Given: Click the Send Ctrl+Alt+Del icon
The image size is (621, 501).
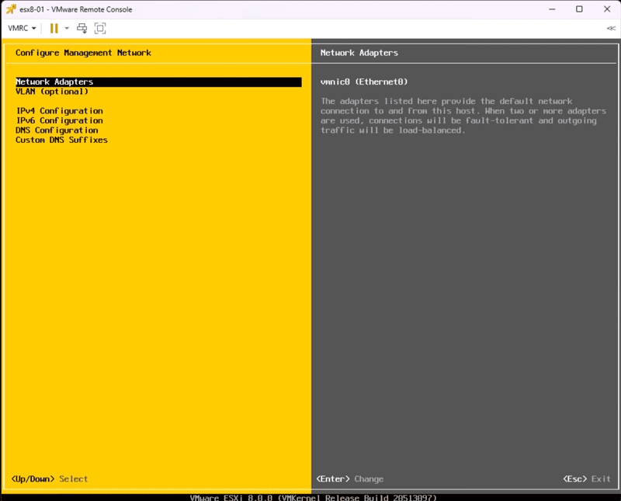Looking at the screenshot, I should pyautogui.click(x=82, y=28).
